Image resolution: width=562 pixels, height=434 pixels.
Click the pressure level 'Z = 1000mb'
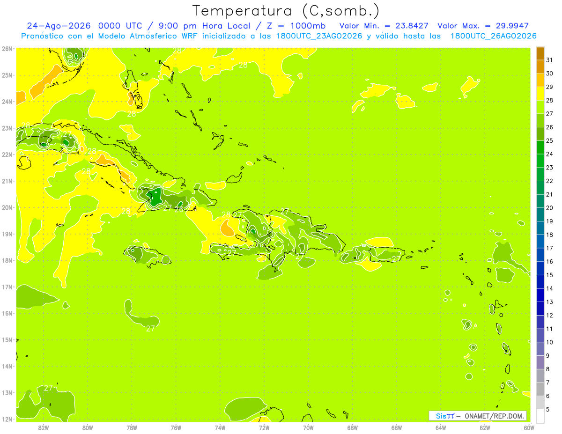(x=296, y=26)
